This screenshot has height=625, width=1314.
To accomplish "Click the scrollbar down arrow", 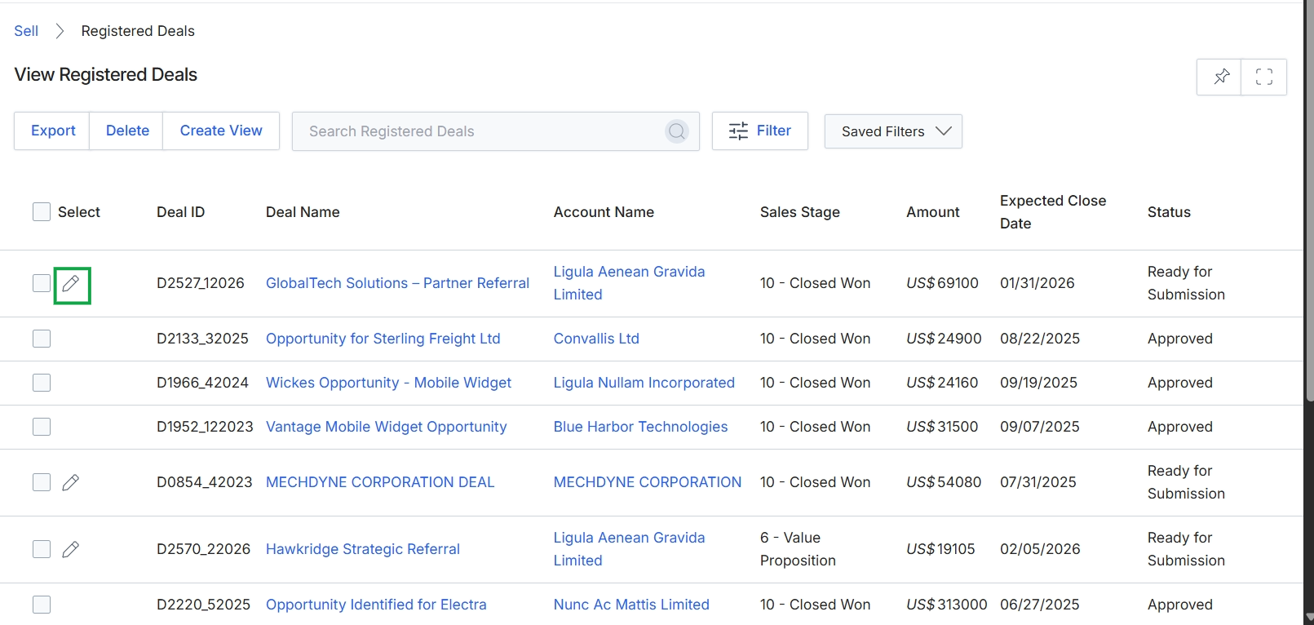I will [1309, 618].
